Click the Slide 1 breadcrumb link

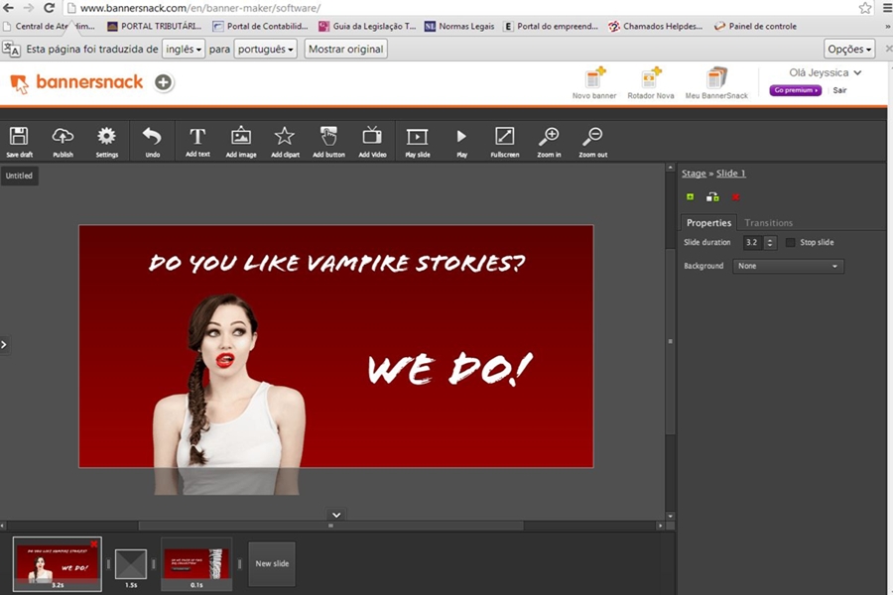[730, 174]
